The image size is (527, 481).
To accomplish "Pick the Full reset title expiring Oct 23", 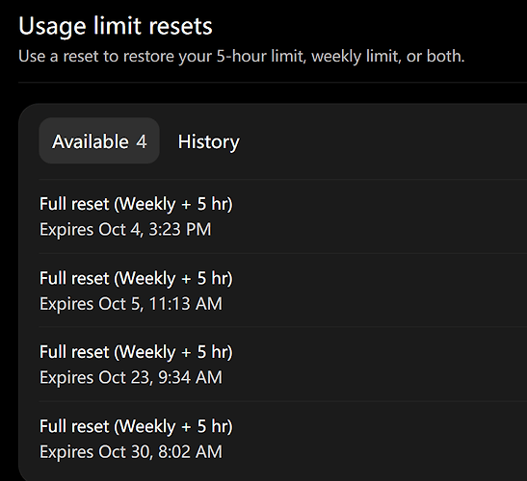I will [x=136, y=352].
